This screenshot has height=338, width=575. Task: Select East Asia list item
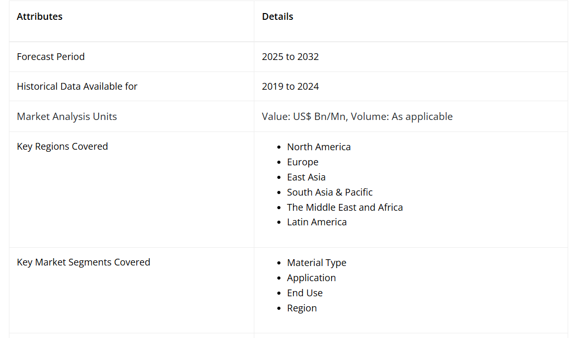click(306, 177)
